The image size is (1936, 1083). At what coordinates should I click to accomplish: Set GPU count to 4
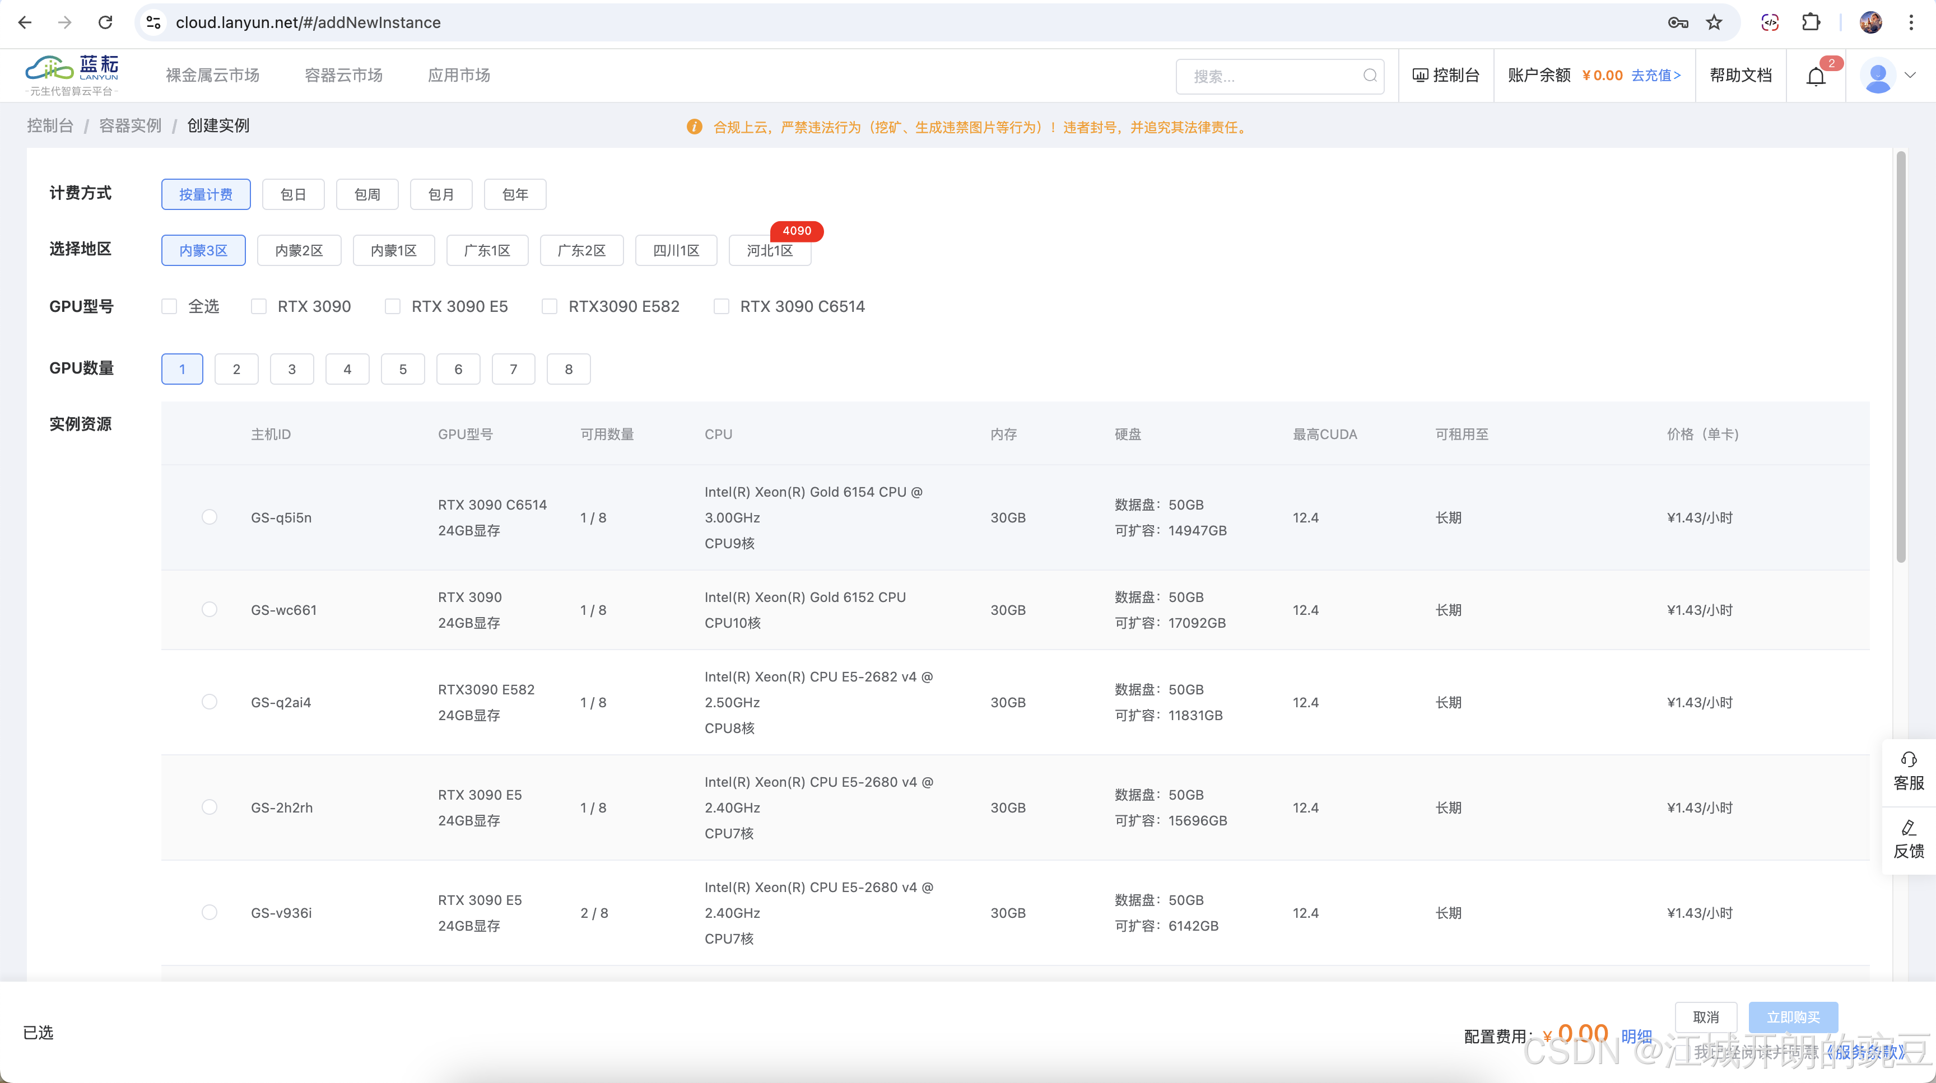click(347, 369)
